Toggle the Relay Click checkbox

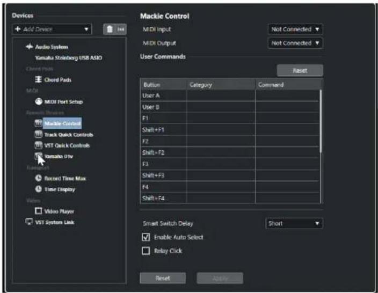coord(146,251)
